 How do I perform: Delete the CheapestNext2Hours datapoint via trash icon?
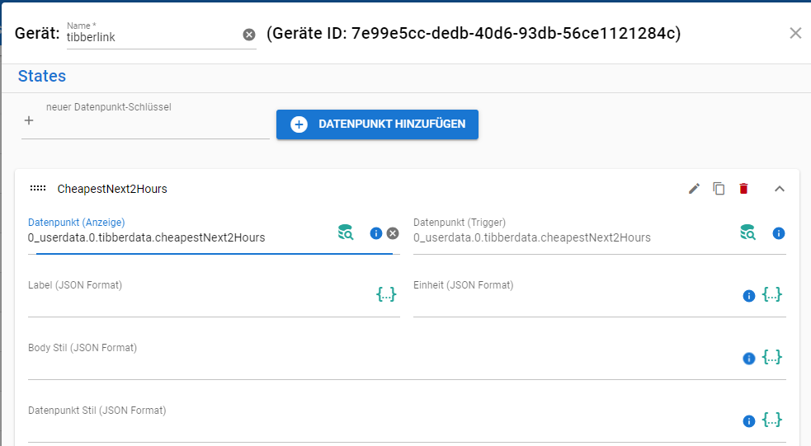[743, 189]
